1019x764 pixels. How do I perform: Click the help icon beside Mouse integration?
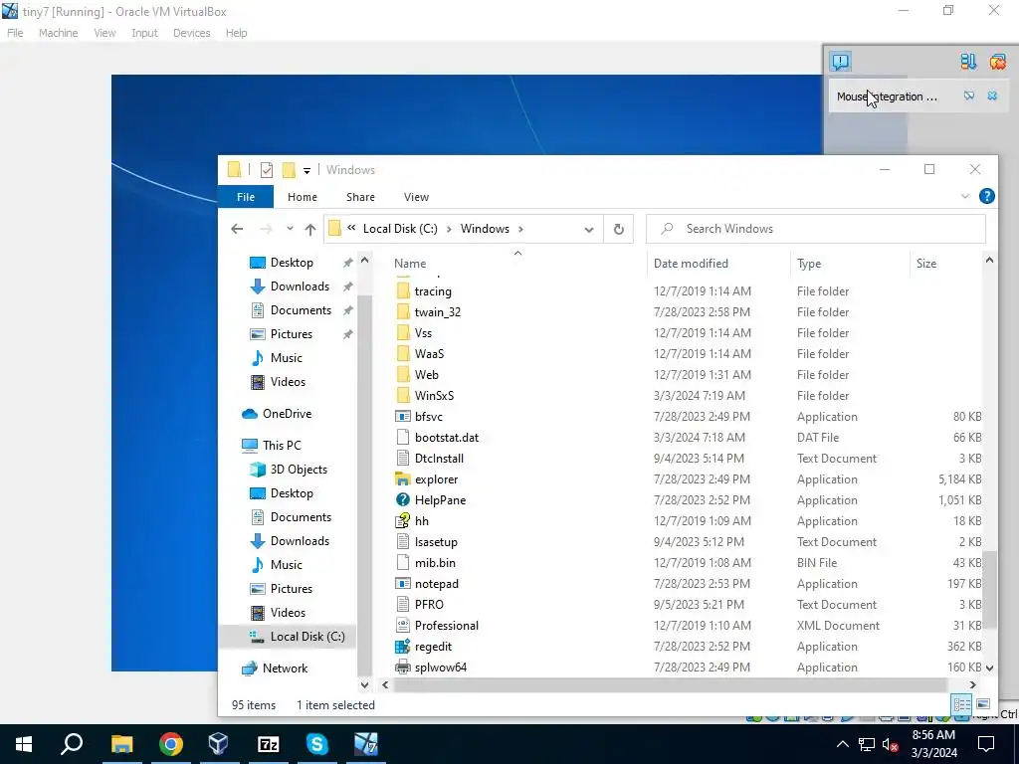tap(969, 96)
